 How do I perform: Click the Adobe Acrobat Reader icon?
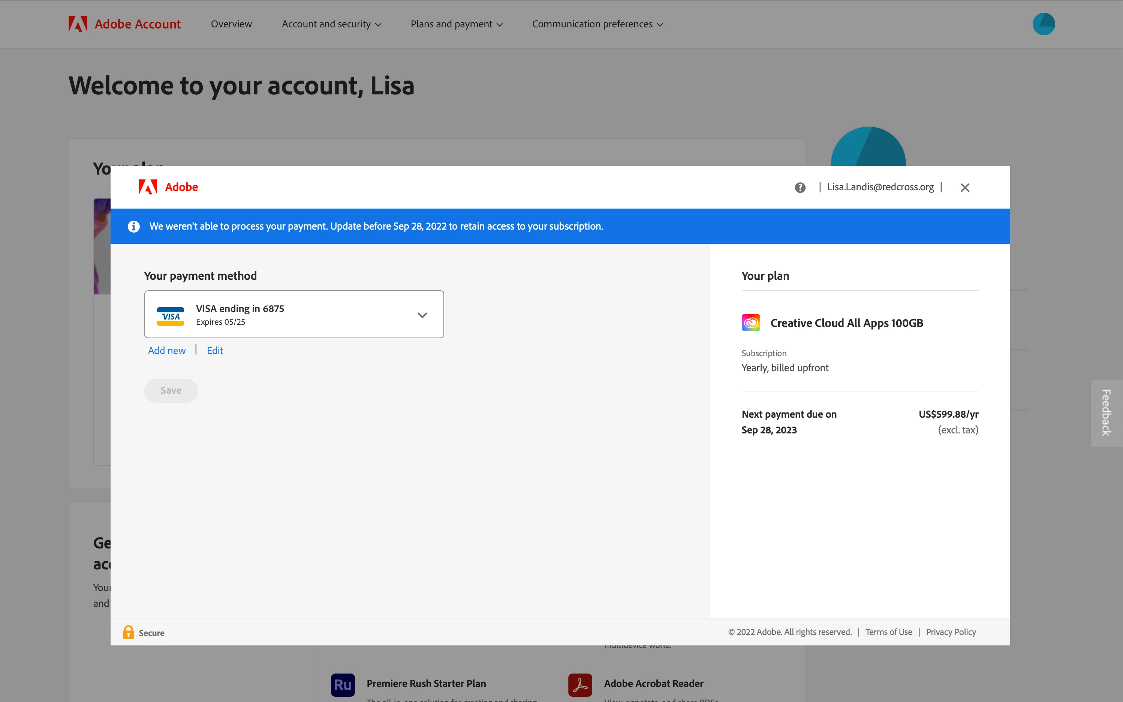pos(580,685)
